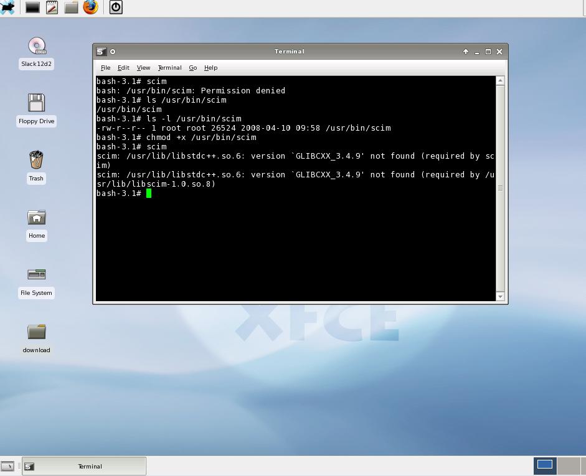The height and width of the screenshot is (476, 586).
Task: Launch Firefox from the top panel
Action: (x=90, y=7)
